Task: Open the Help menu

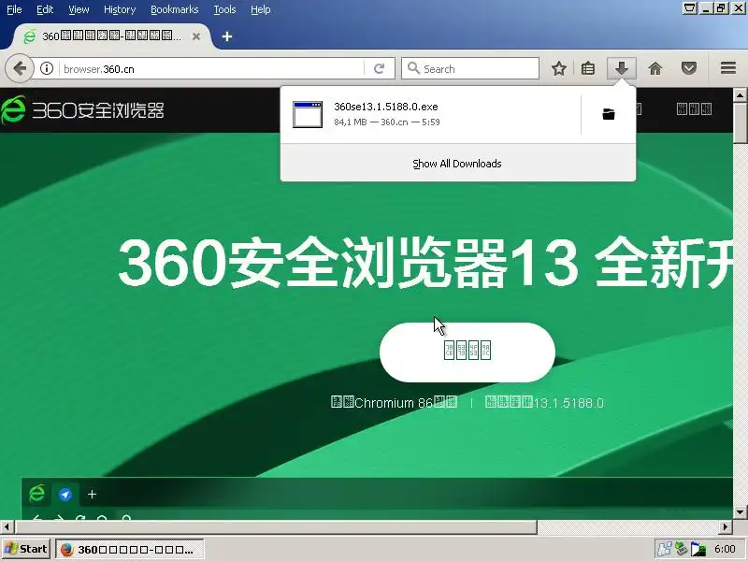Action: [261, 9]
